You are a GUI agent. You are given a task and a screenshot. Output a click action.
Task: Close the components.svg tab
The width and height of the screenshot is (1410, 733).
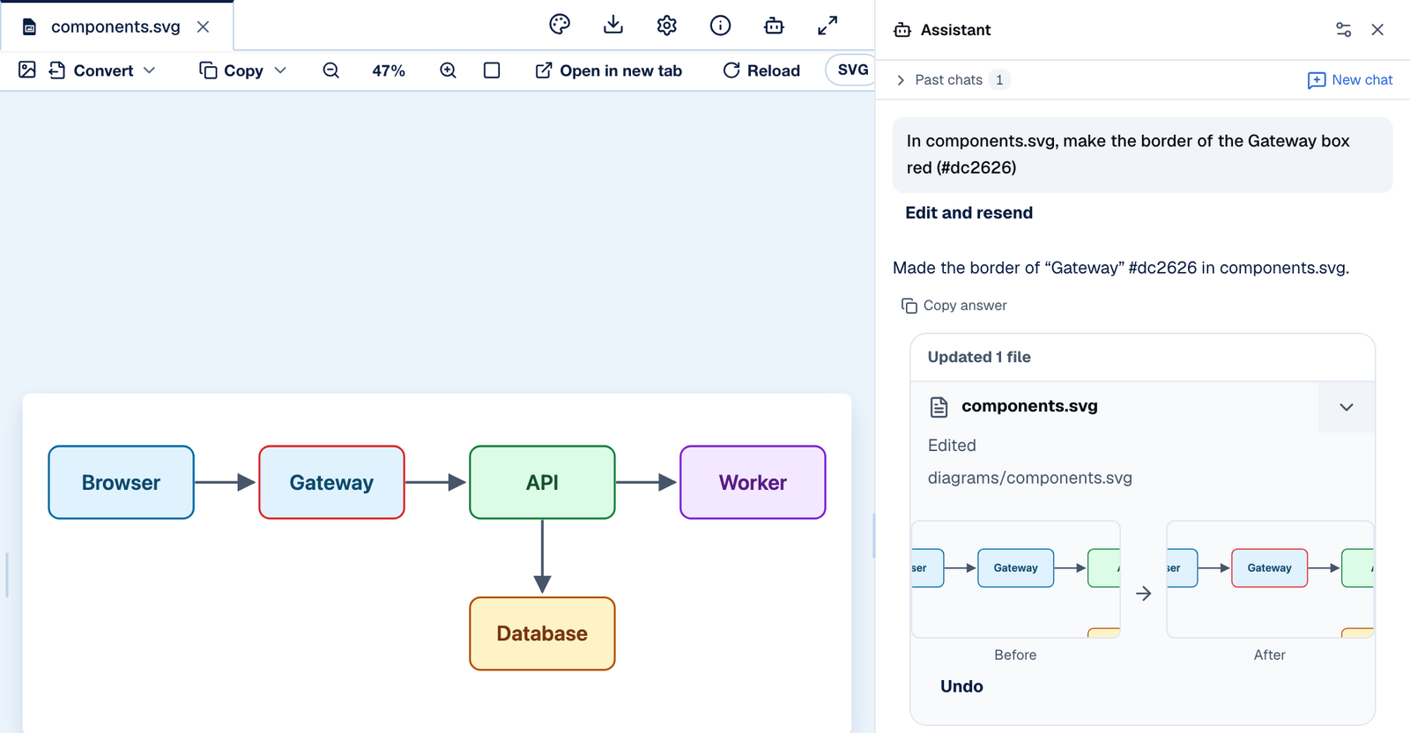[x=204, y=26]
